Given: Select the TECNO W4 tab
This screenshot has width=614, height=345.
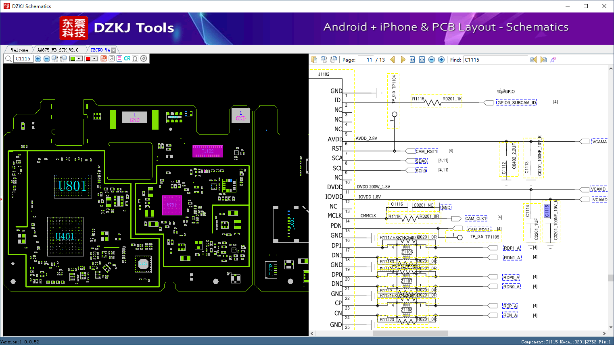Looking at the screenshot, I should coord(100,50).
